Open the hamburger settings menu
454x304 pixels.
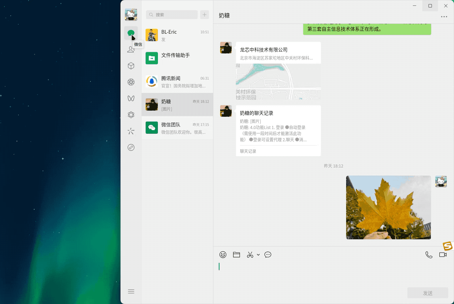coord(131,291)
